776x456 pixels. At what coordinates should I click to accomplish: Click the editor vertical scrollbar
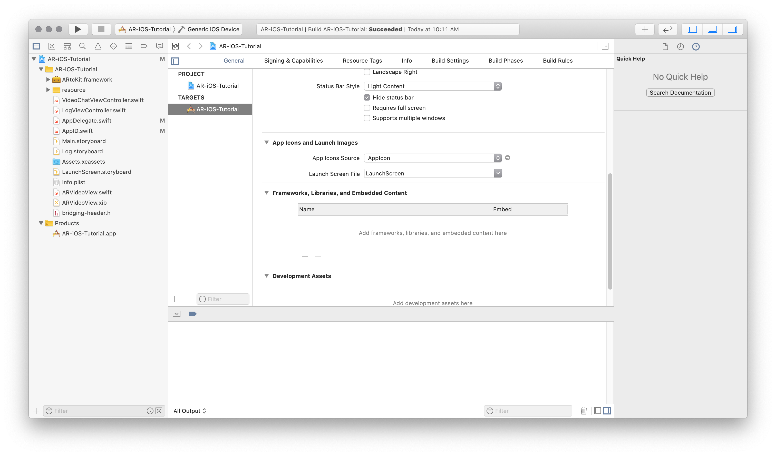[610, 231]
